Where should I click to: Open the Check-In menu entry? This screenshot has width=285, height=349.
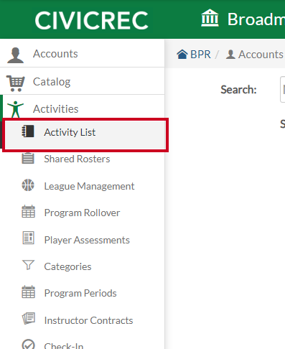(64, 346)
